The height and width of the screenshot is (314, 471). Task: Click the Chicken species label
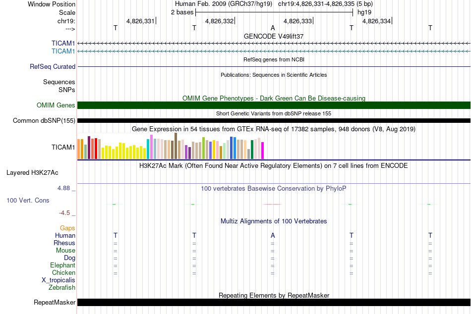tap(63, 272)
